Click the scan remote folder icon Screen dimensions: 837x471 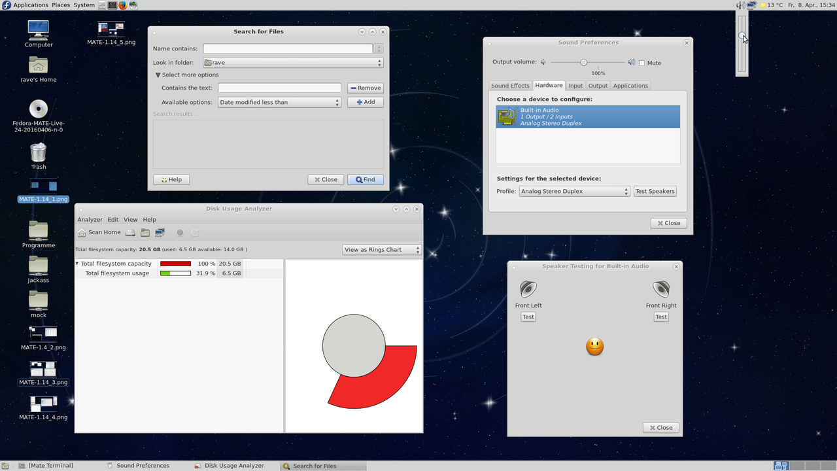[160, 232]
